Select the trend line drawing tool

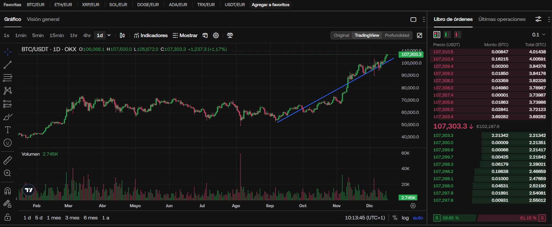[x=7, y=65]
